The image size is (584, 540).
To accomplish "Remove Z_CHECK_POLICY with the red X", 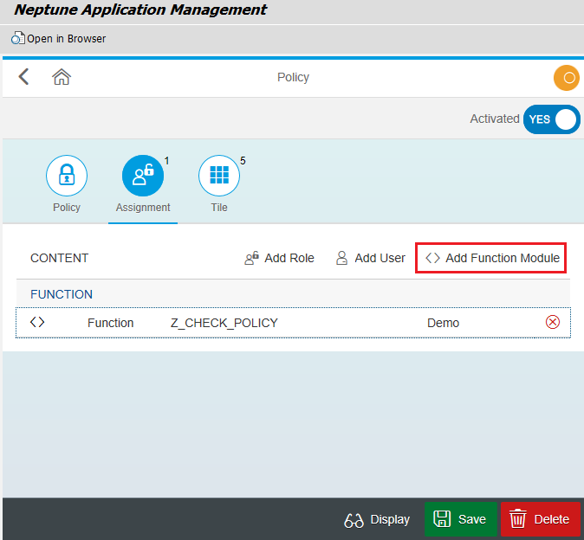I will click(x=552, y=322).
